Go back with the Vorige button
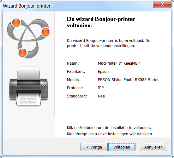The width and height of the screenshot is (174, 158). (94, 147)
